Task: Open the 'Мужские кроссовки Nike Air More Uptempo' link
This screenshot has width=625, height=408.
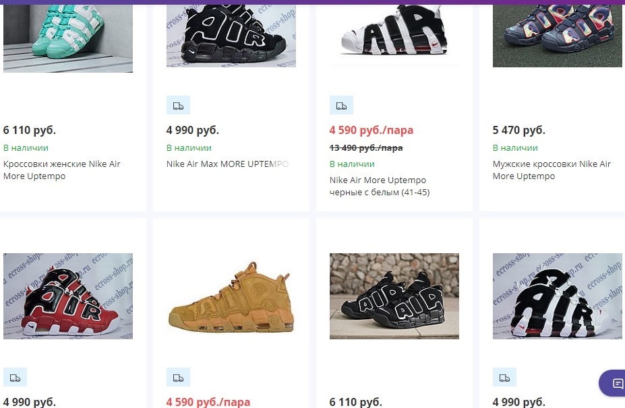Action: click(552, 170)
